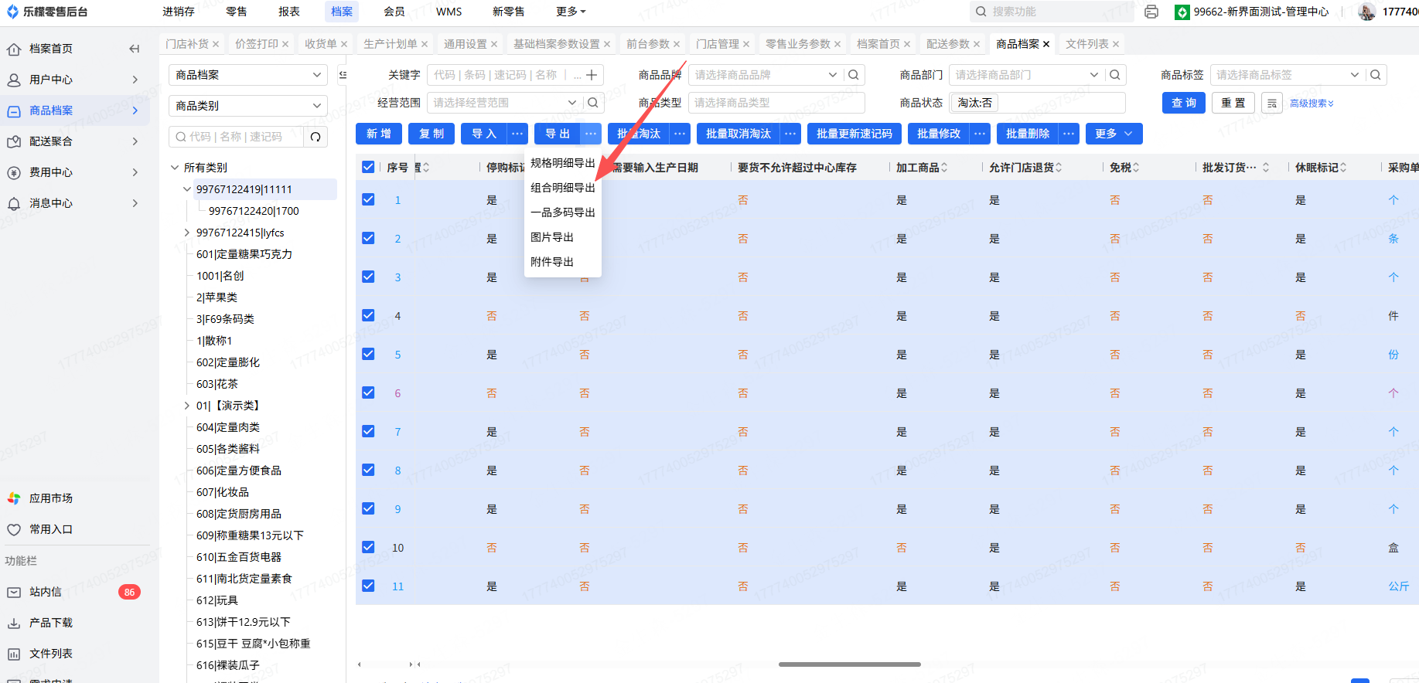
Task: Click the search icon in function search box
Action: coord(981,12)
